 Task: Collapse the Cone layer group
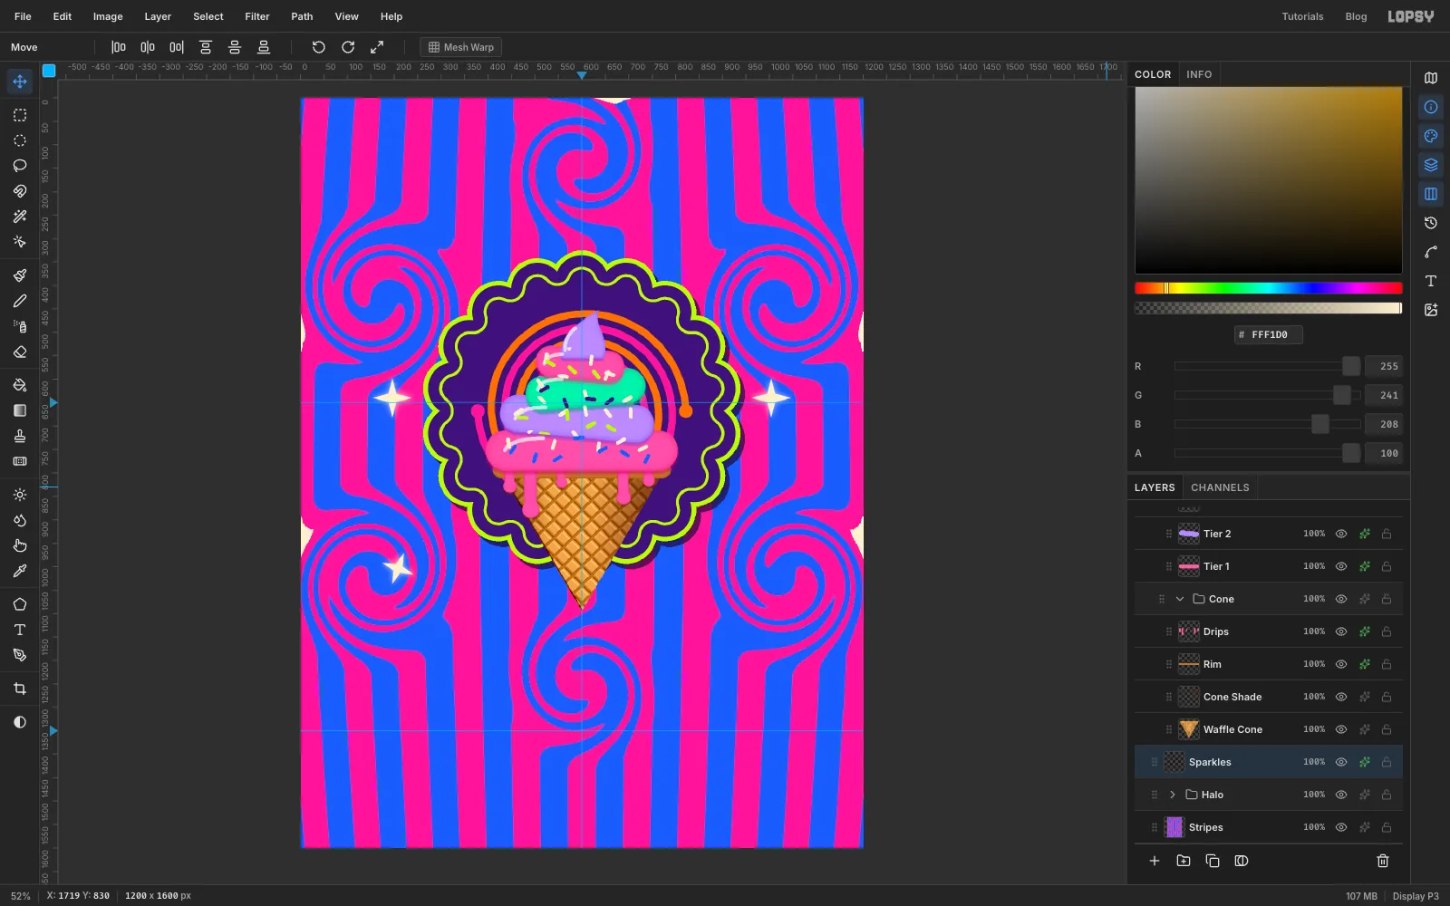(1180, 599)
